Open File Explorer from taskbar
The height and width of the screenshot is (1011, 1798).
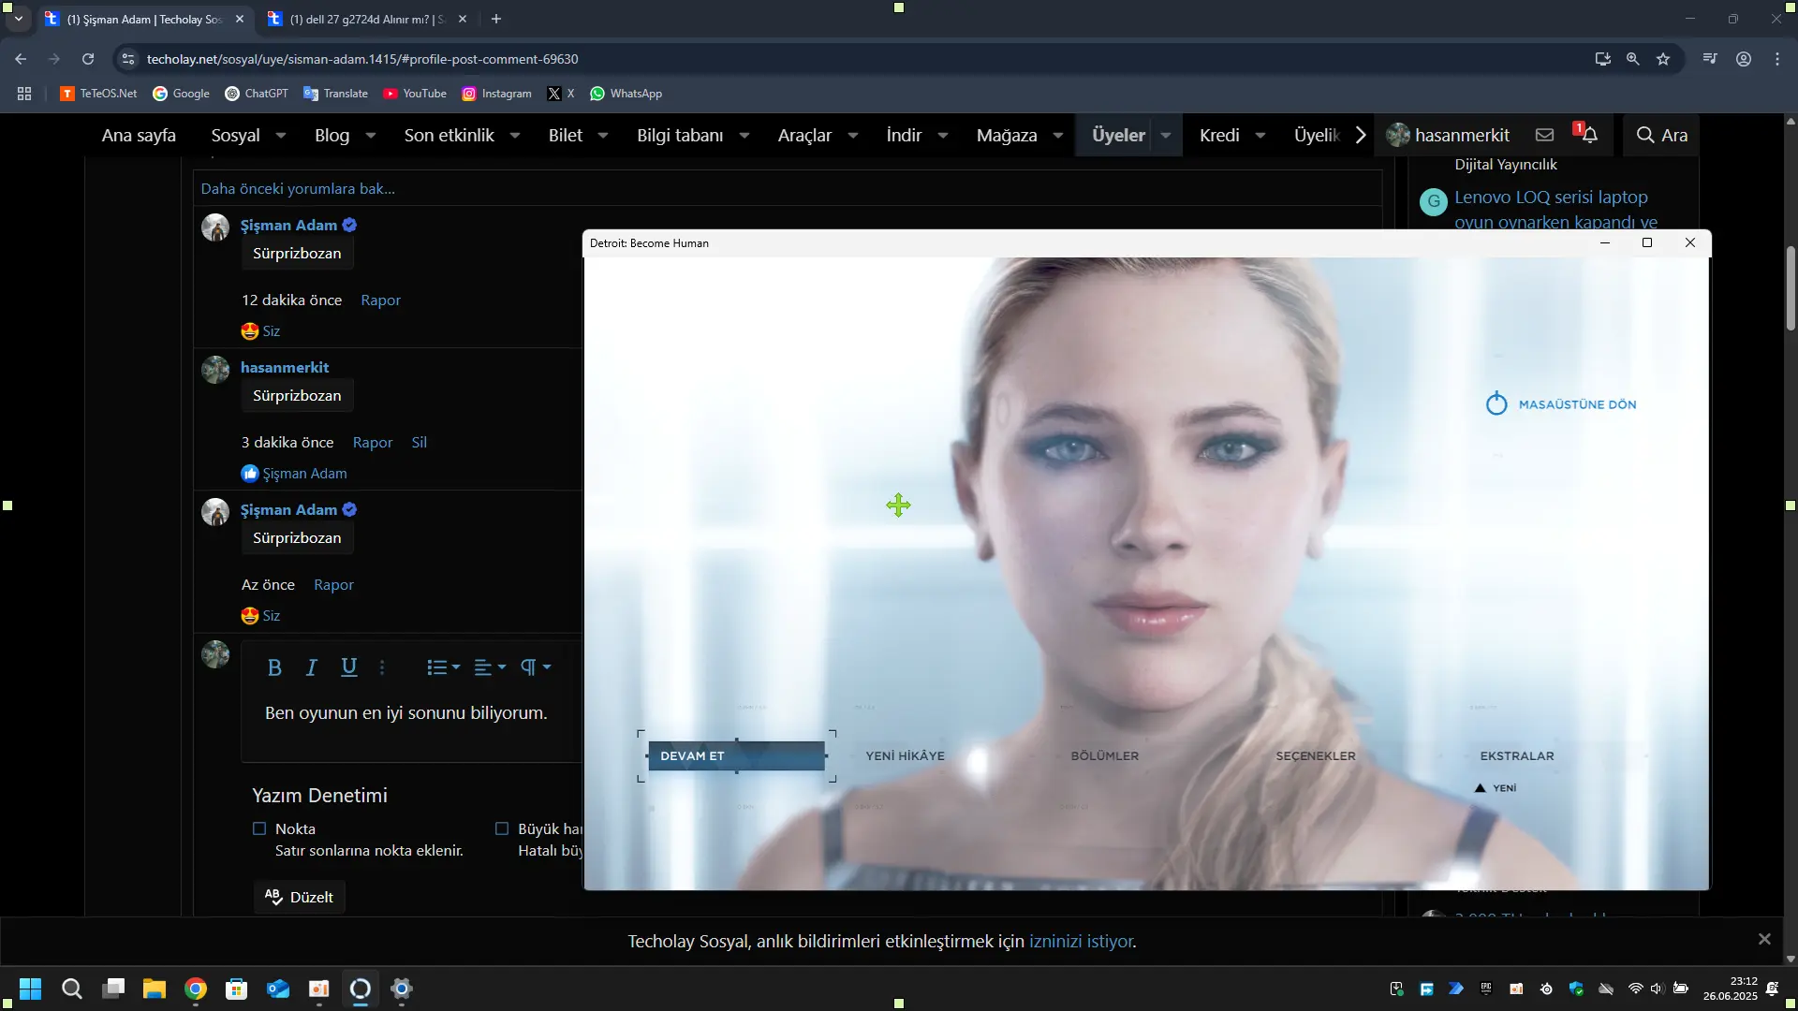coord(155,989)
